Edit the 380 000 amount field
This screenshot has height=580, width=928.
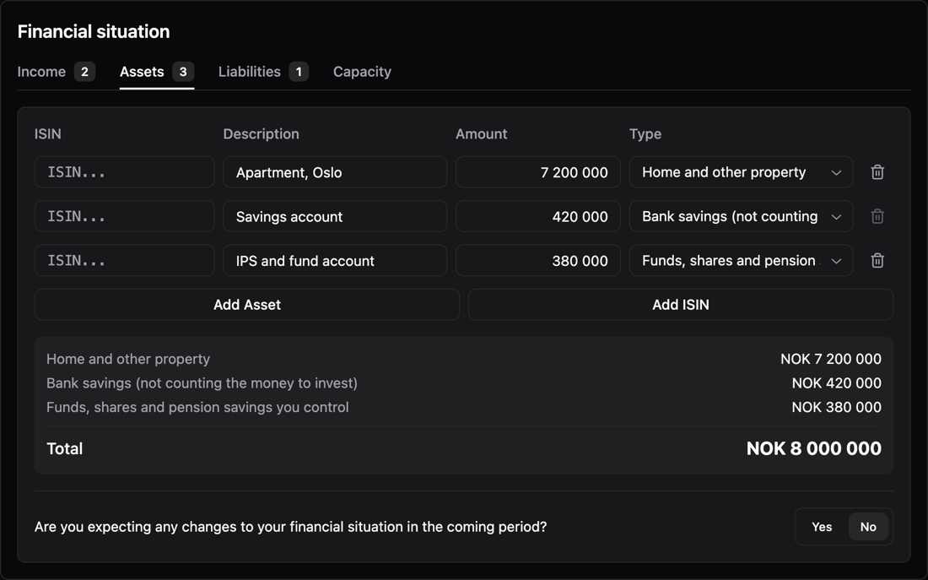tap(538, 261)
